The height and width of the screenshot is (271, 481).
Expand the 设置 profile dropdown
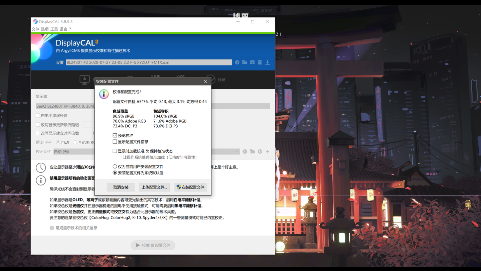(x=229, y=62)
